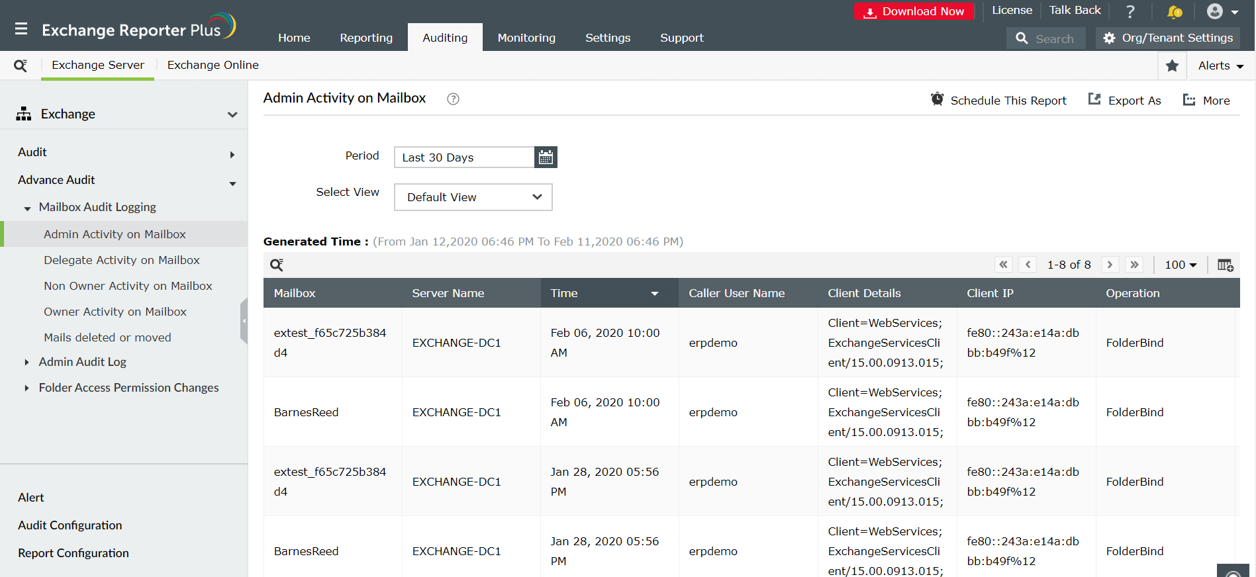
Task: Expand Folder Access Permission Changes node
Action: [26, 388]
